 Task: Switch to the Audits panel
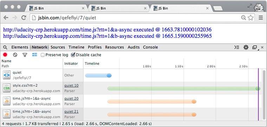(133, 47)
